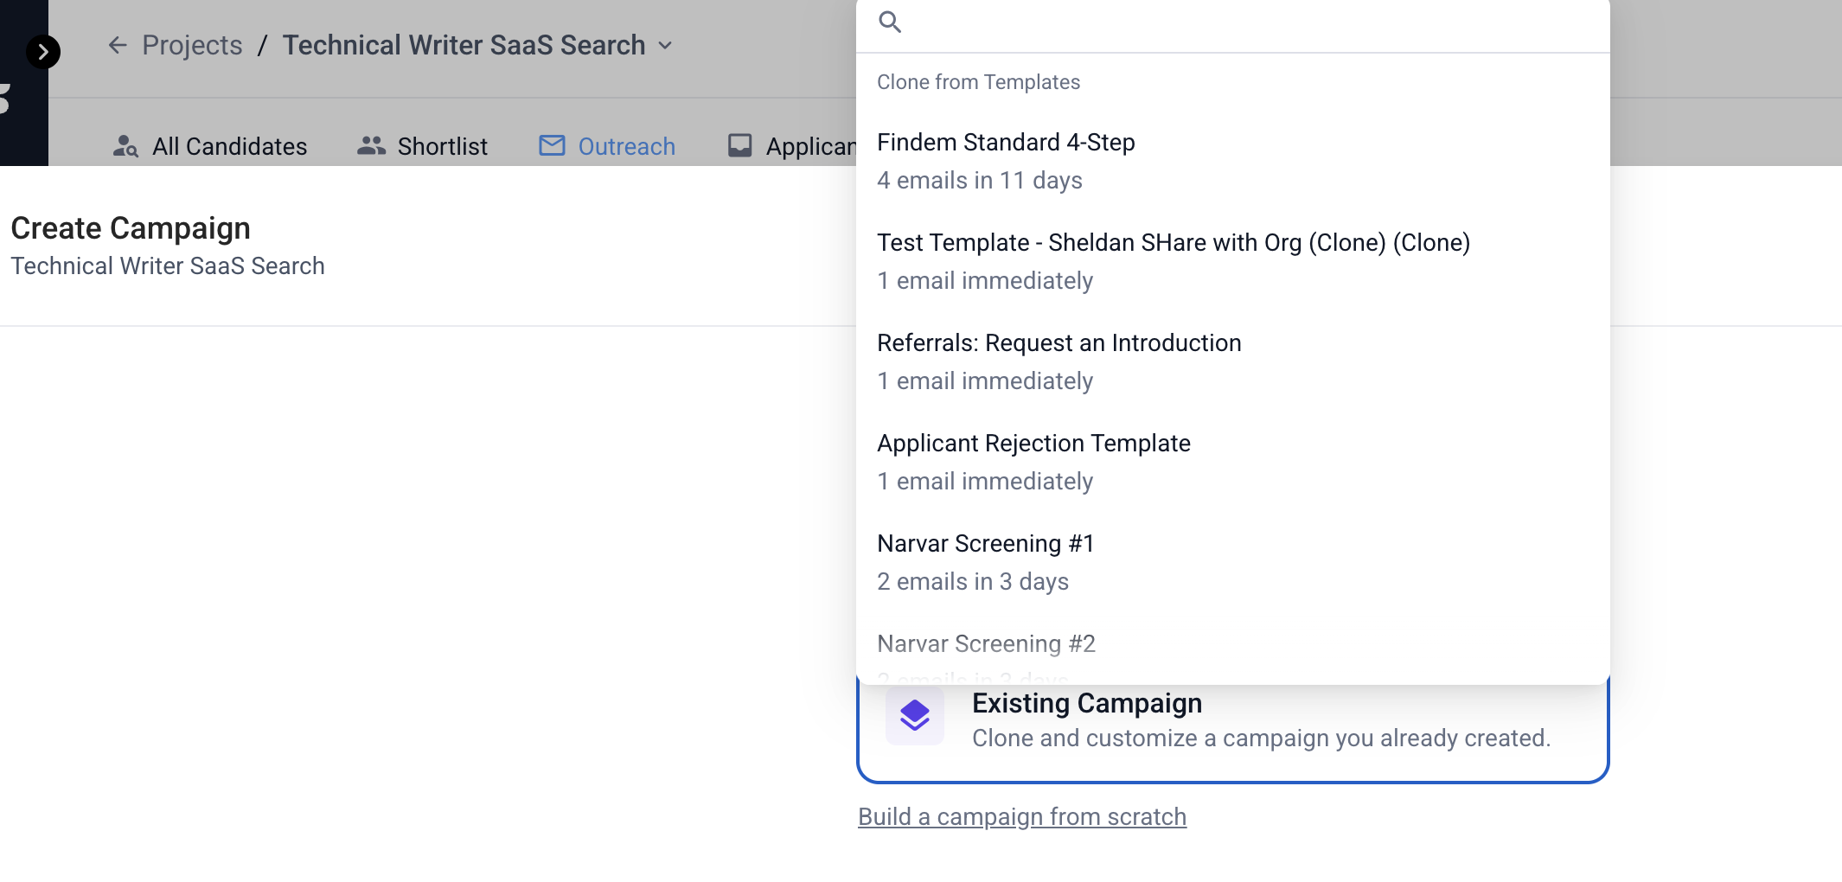This screenshot has width=1842, height=882.
Task: Select Referrals: Request an Introduction template
Action: pyautogui.click(x=1233, y=361)
